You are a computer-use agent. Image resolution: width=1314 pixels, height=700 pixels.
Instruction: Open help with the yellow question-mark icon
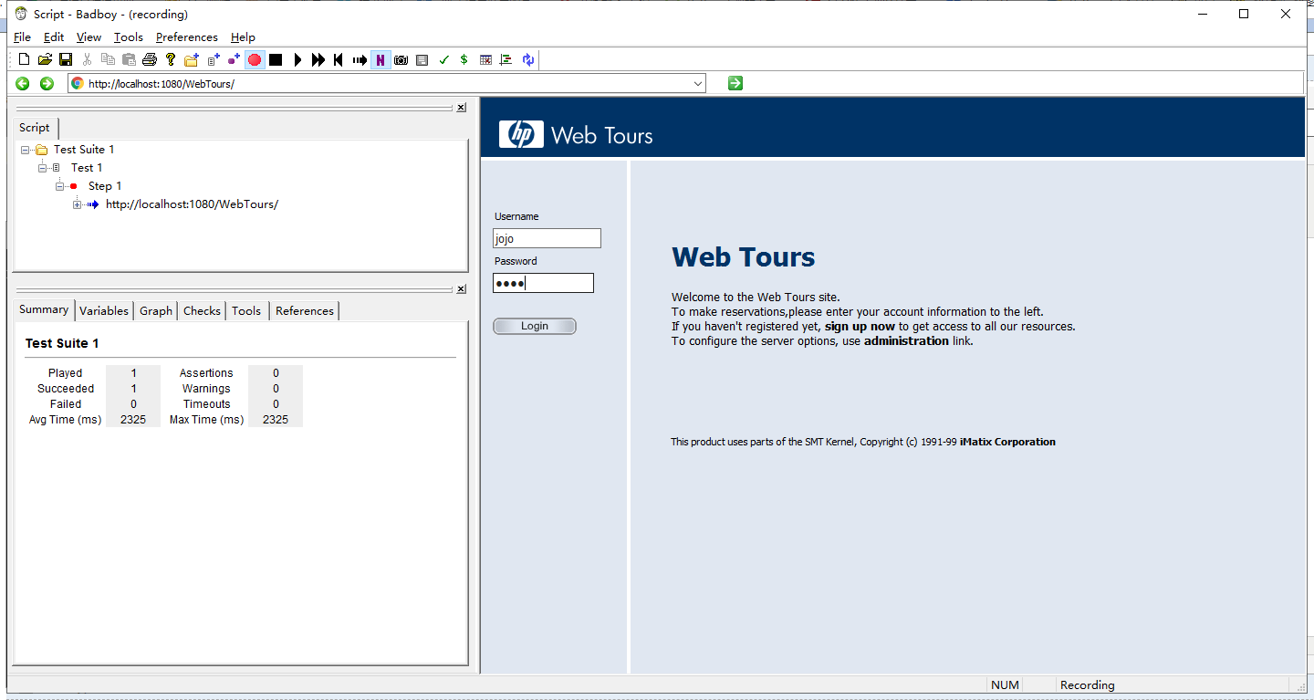(x=170, y=60)
